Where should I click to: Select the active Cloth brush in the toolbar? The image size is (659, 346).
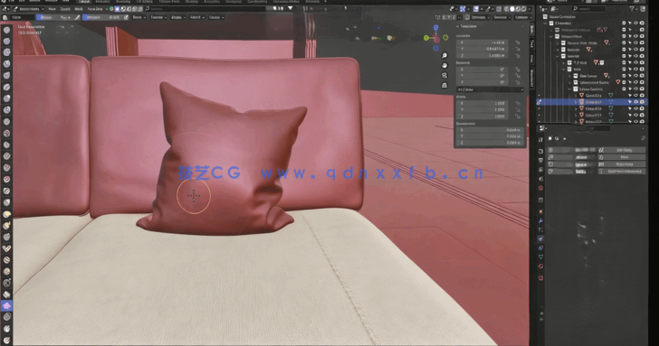[6, 305]
